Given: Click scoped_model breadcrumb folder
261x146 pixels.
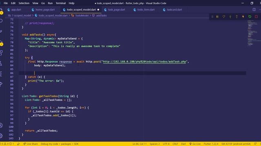Looking at the screenshot, I should click(x=22, y=15).
